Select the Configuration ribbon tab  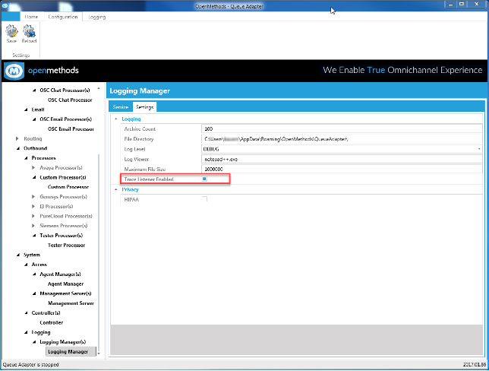coord(63,17)
